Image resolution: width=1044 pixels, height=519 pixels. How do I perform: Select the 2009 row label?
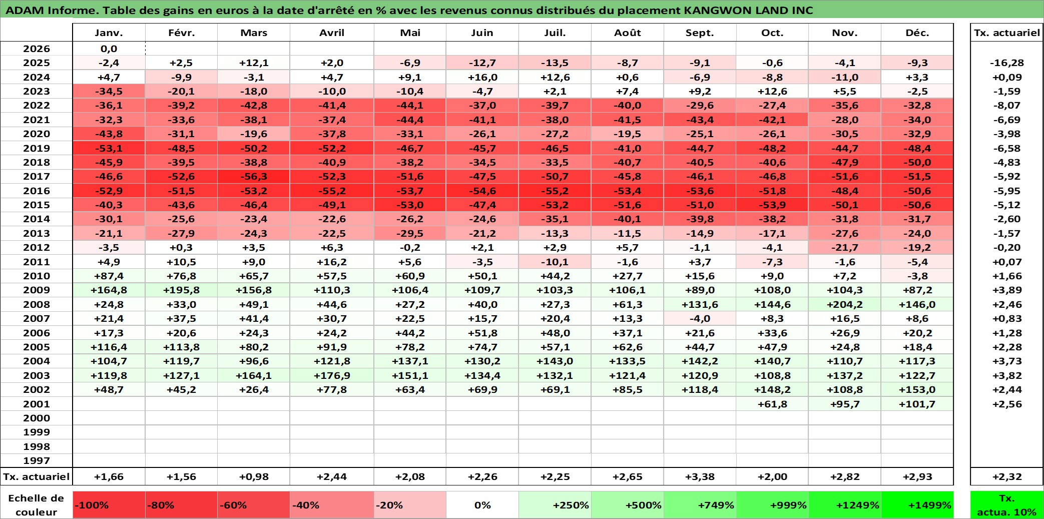click(36, 290)
